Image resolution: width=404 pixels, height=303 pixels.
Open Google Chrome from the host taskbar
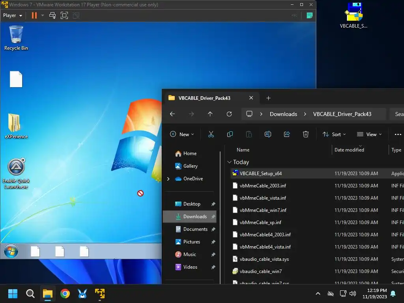[x=65, y=294]
